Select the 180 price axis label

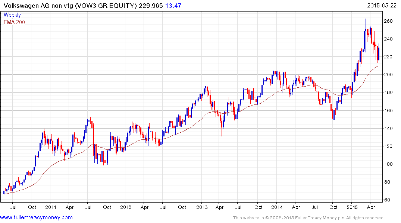click(x=388, y=93)
